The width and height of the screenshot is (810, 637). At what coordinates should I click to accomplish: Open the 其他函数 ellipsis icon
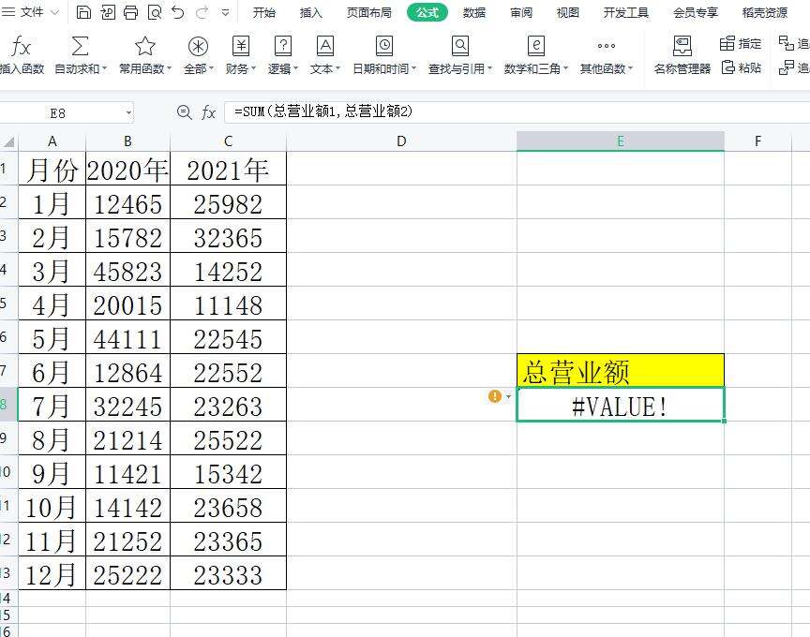point(607,46)
